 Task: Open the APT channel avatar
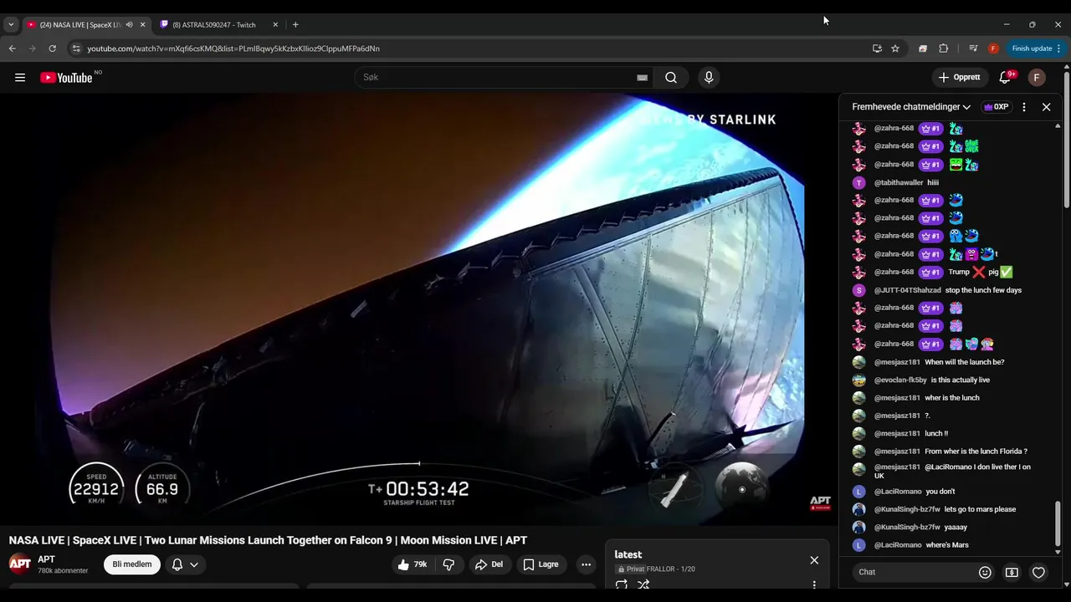[x=20, y=564]
